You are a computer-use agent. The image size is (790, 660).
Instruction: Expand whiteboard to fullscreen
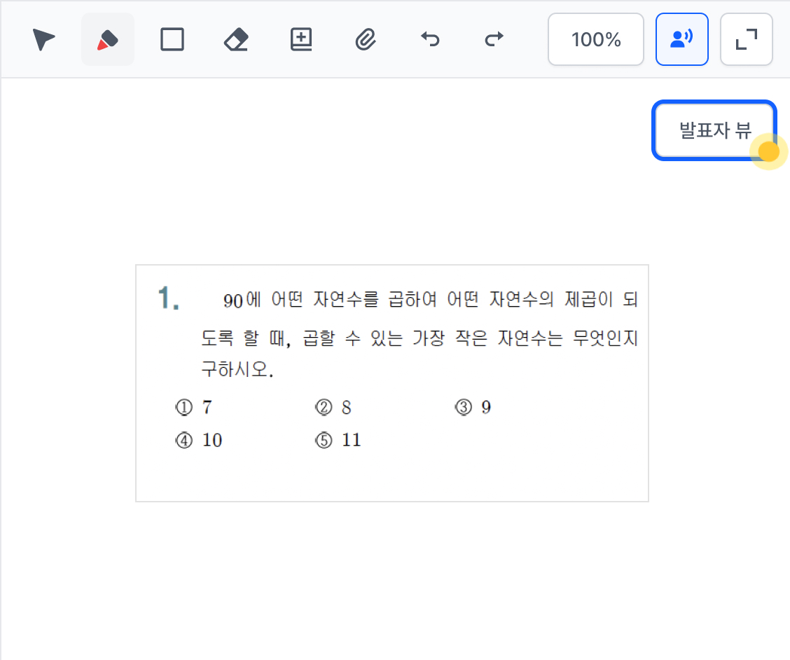[747, 39]
